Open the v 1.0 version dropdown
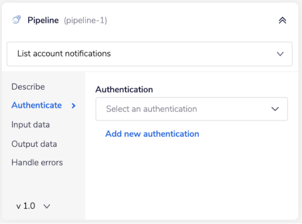This screenshot has width=302, height=224. pos(33,206)
